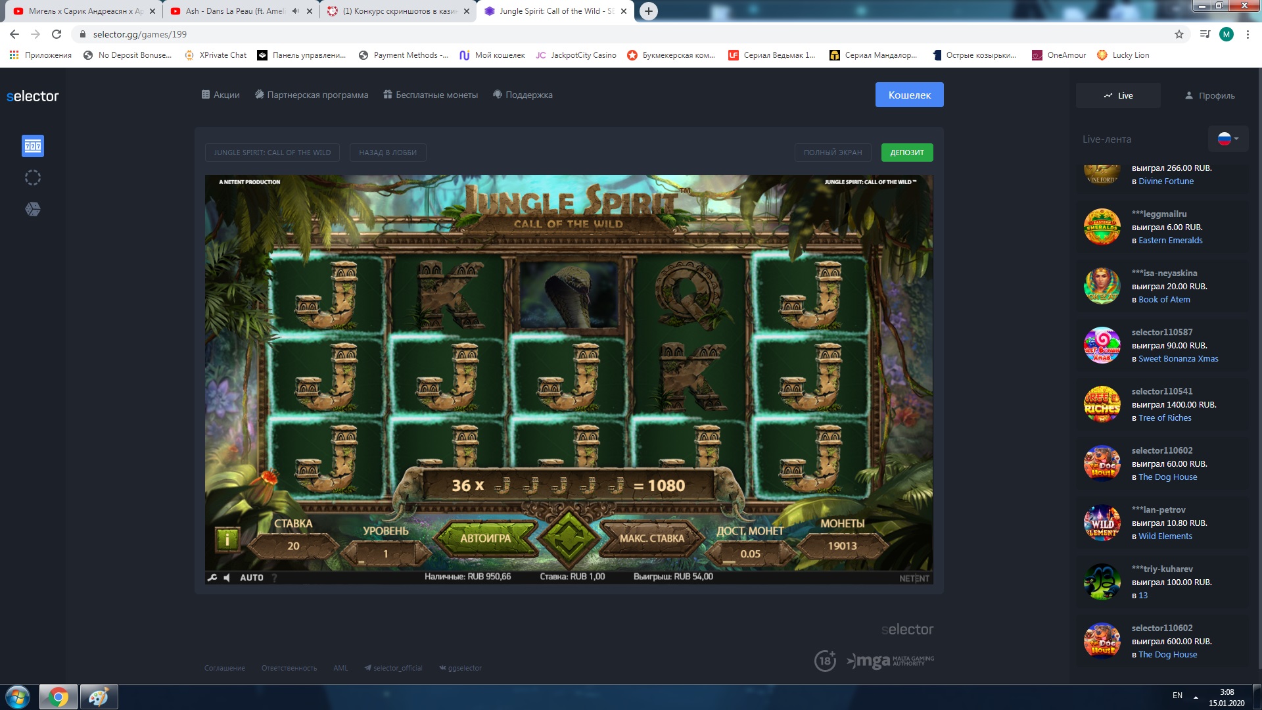Open Chrome from Windows taskbar
The height and width of the screenshot is (710, 1262).
click(58, 696)
